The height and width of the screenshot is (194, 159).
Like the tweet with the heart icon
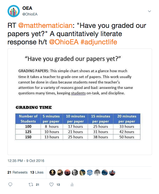(51, 184)
